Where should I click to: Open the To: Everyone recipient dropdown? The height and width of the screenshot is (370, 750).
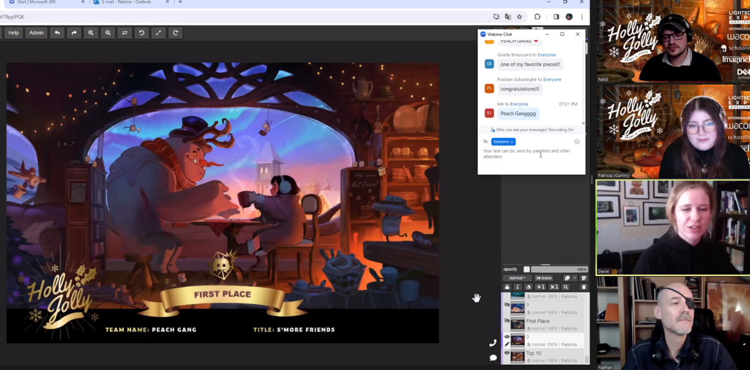[x=503, y=142]
